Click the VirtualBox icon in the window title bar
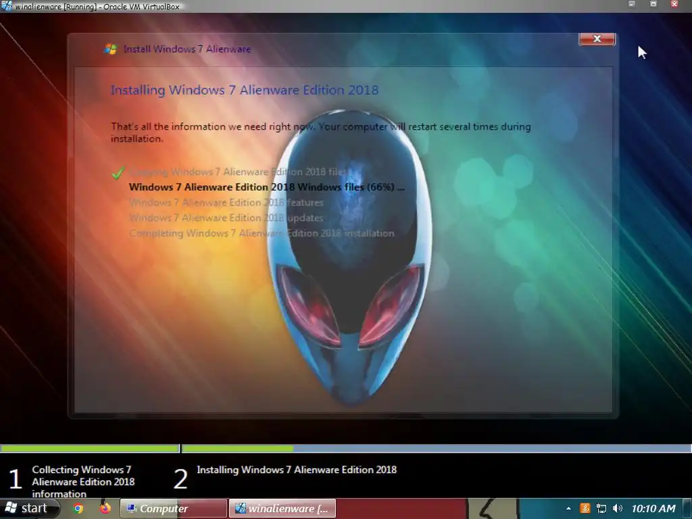This screenshot has width=692, height=519. (7, 5)
